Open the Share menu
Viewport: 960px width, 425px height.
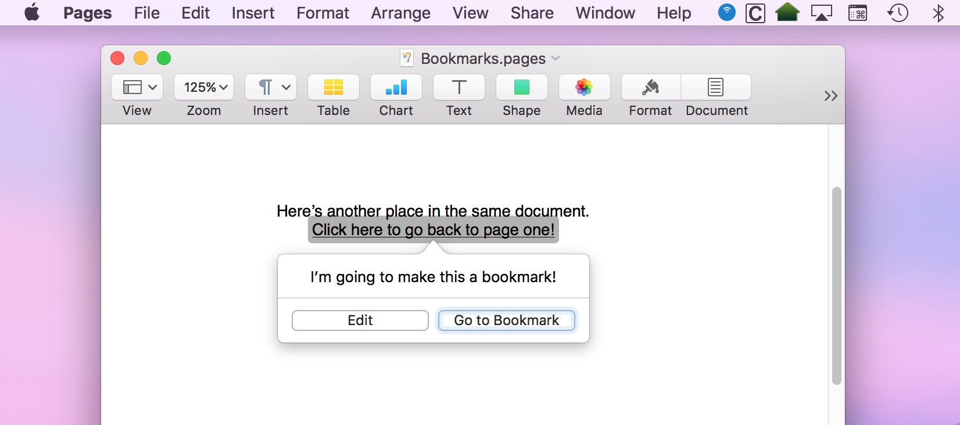pos(532,13)
